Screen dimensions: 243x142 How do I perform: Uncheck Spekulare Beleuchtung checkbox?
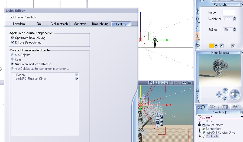click(x=12, y=38)
